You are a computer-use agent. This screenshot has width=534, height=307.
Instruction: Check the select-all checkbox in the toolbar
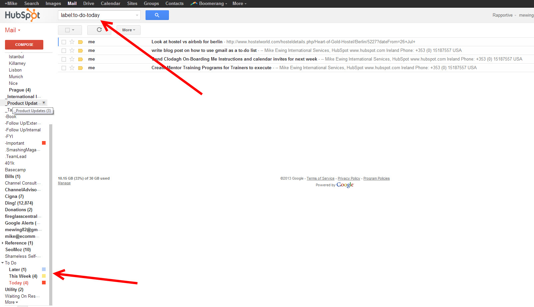pos(68,30)
